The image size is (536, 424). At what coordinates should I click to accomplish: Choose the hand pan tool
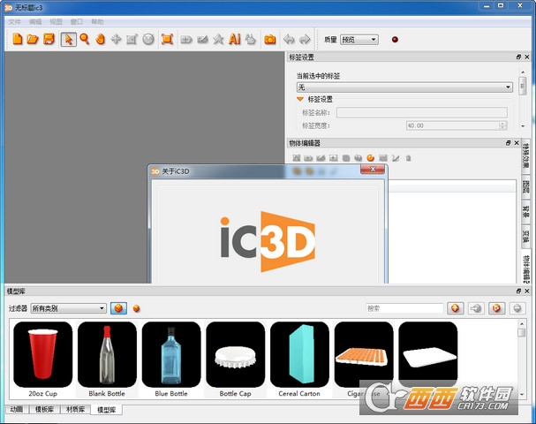coord(100,39)
